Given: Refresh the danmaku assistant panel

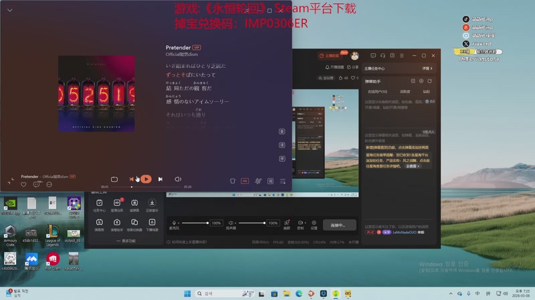Looking at the screenshot, I should (429, 81).
